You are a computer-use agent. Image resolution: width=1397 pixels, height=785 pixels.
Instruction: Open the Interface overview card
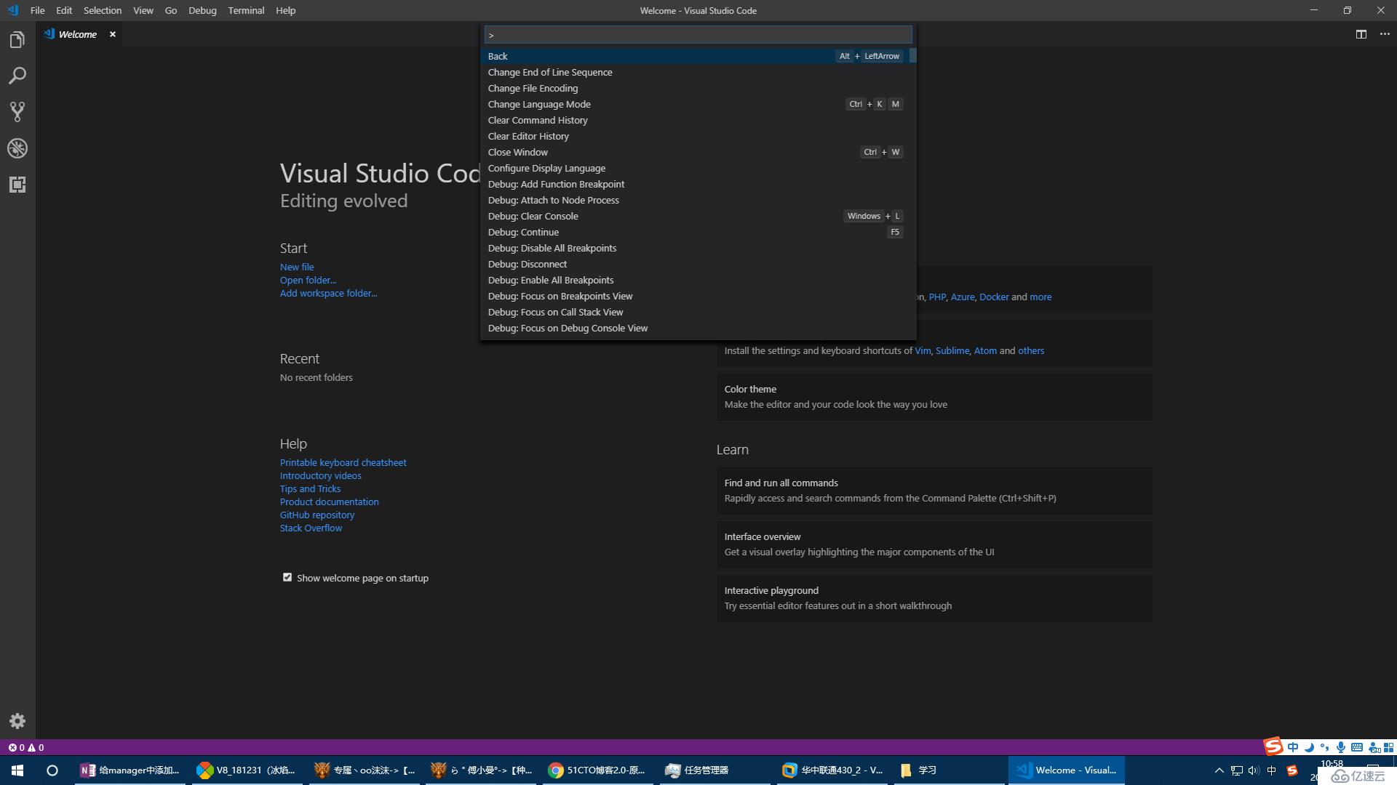pos(934,544)
